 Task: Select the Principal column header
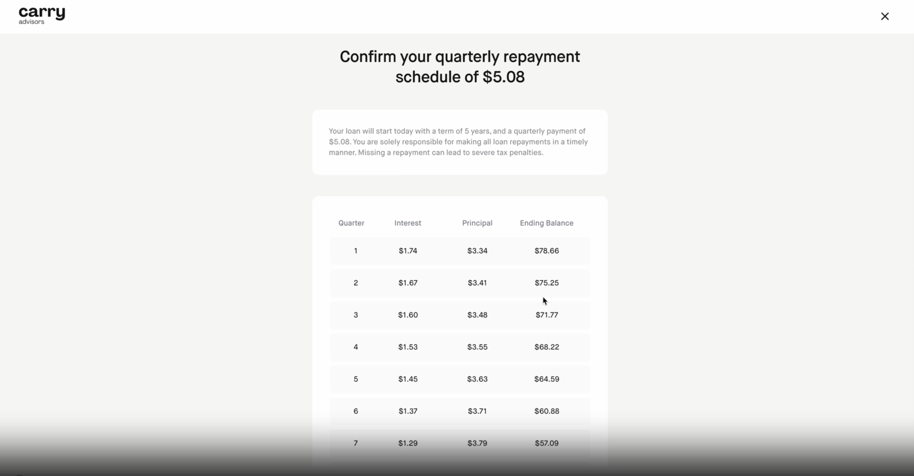477,223
